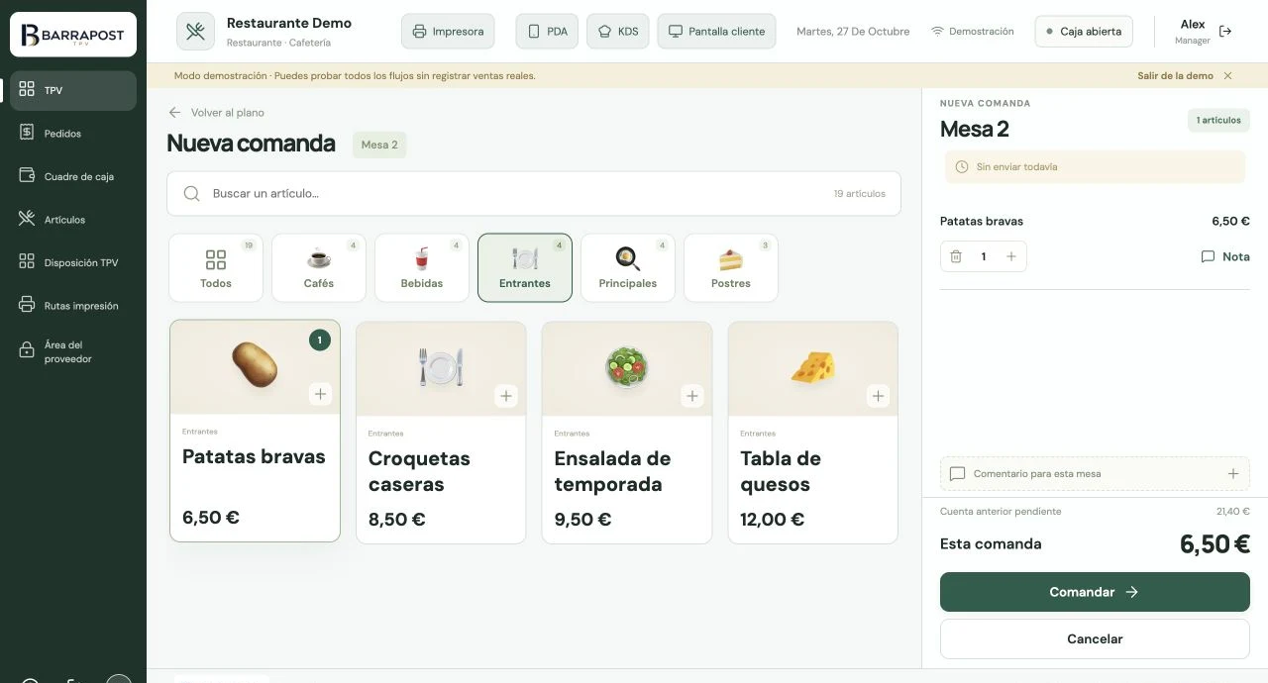Click Salir de la demo

1175,76
